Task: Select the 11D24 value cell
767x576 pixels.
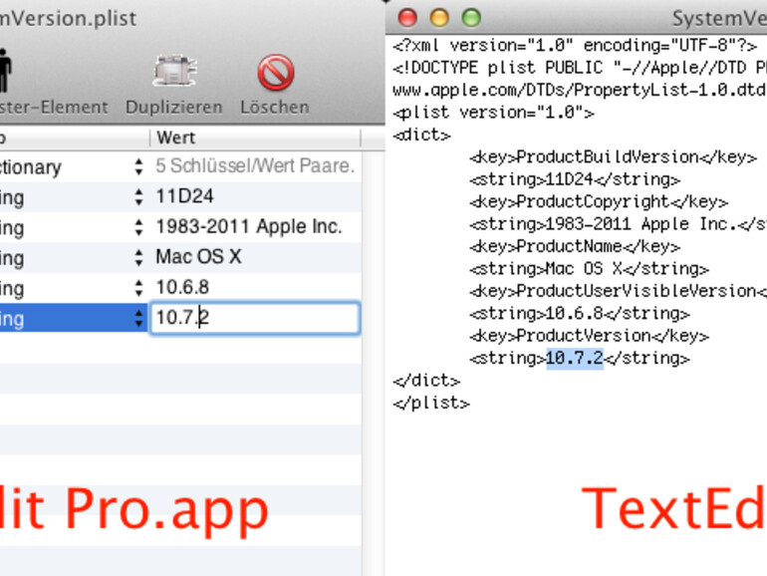Action: (x=255, y=196)
